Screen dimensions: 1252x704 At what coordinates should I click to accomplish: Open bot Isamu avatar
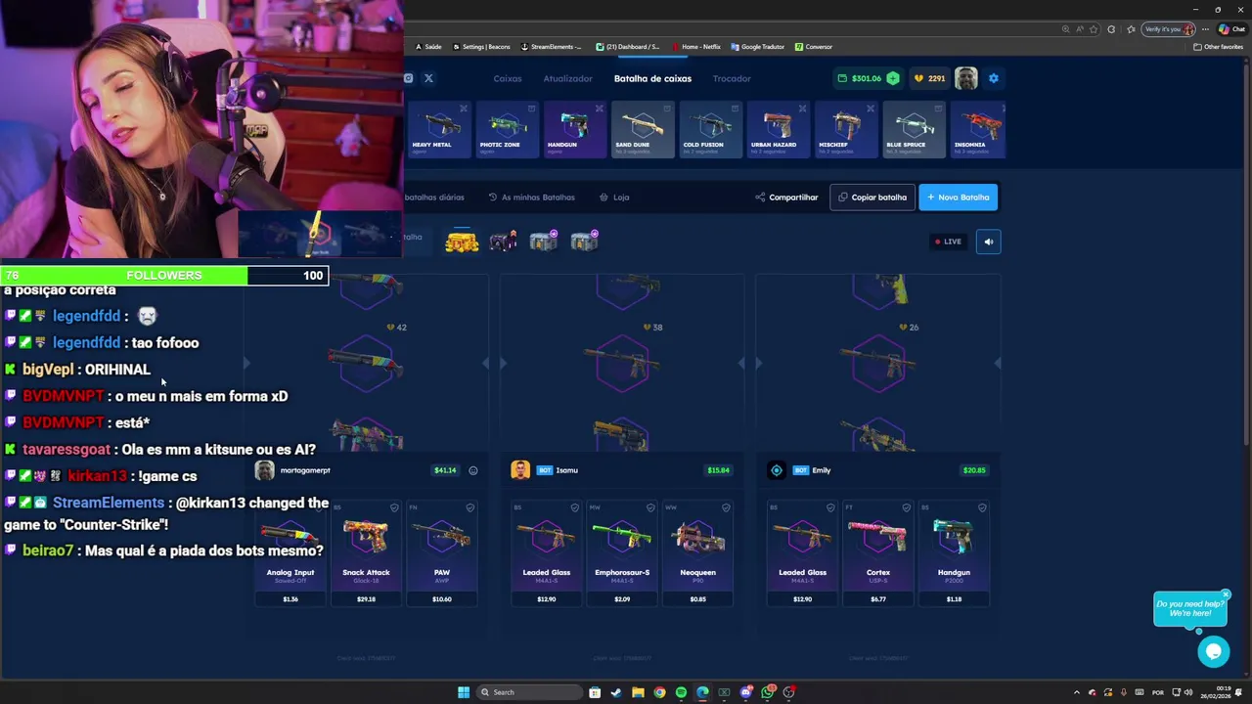pos(520,470)
